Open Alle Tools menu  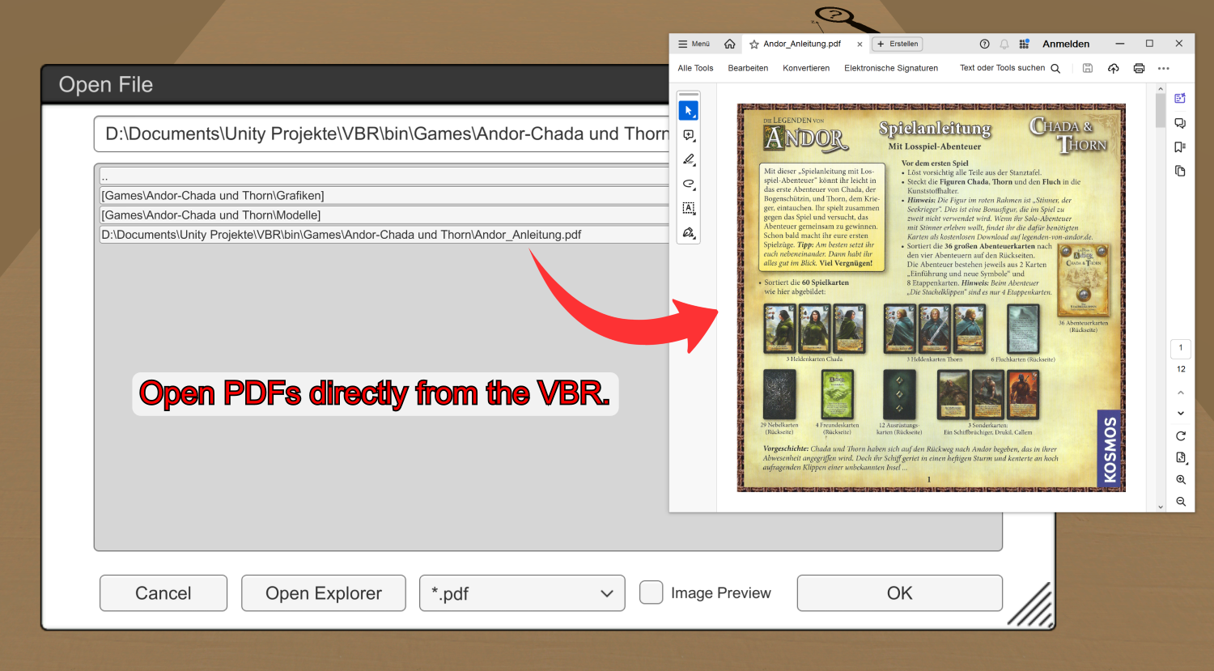695,68
